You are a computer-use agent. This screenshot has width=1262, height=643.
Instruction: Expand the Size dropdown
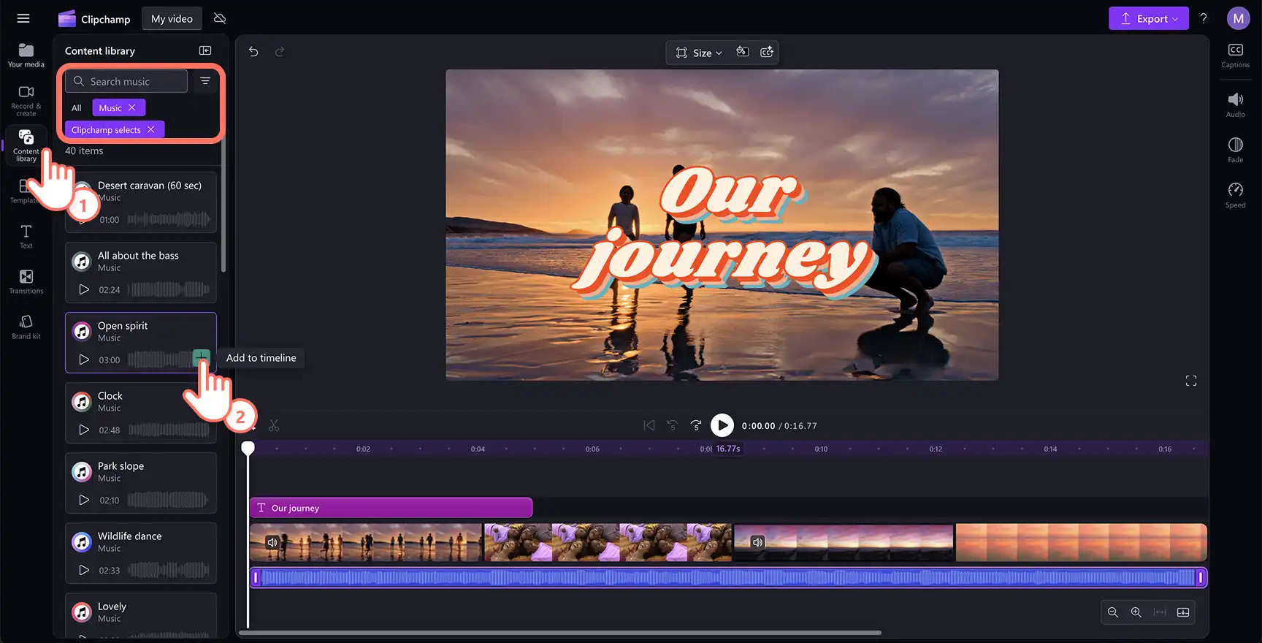pyautogui.click(x=700, y=53)
